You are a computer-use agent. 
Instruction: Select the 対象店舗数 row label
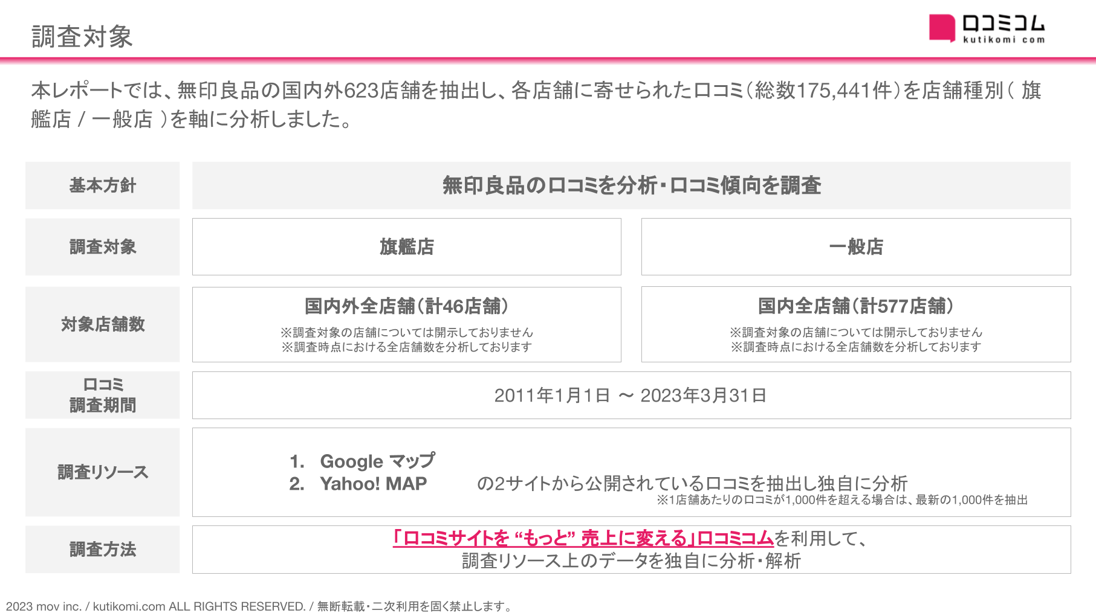coord(103,324)
